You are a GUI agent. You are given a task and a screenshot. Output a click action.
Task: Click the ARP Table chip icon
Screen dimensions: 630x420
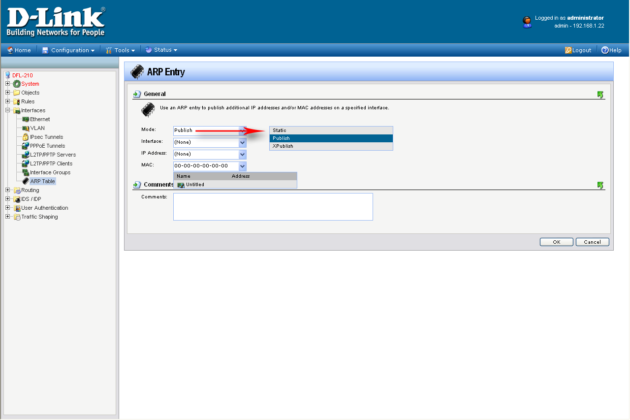26,181
